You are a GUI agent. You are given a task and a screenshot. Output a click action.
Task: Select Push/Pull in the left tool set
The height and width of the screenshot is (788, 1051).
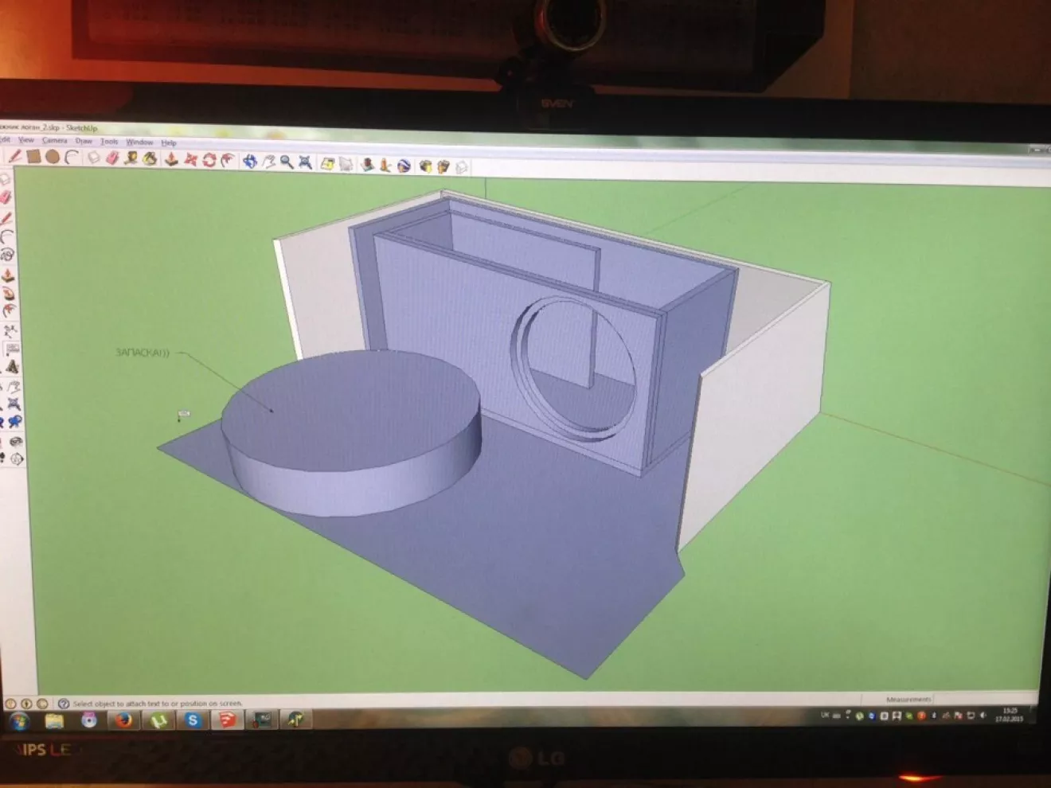tap(9, 275)
